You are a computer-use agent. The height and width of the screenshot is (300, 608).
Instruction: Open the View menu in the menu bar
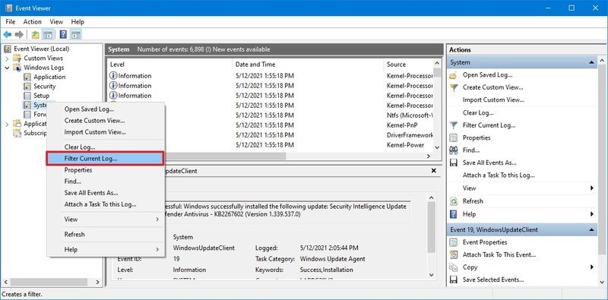coord(56,22)
